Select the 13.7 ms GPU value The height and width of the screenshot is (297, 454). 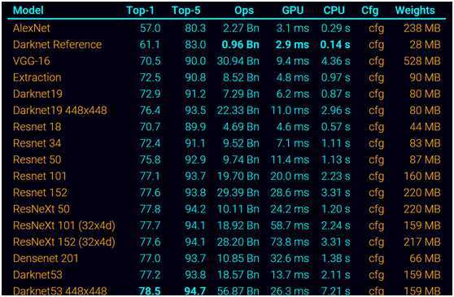tap(290, 275)
